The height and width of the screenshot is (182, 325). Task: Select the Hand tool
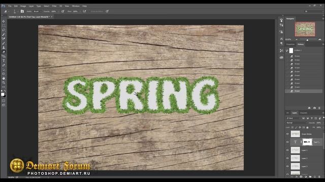click(4, 78)
